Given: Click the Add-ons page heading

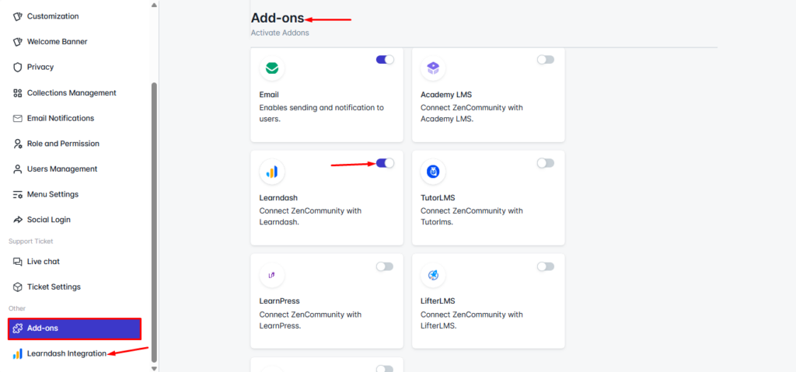Looking at the screenshot, I should [x=278, y=18].
